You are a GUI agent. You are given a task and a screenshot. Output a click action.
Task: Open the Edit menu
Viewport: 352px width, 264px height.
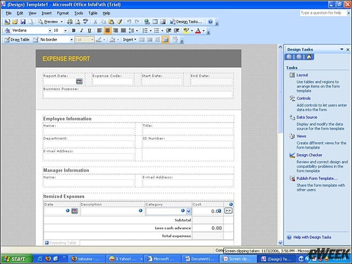20,13
